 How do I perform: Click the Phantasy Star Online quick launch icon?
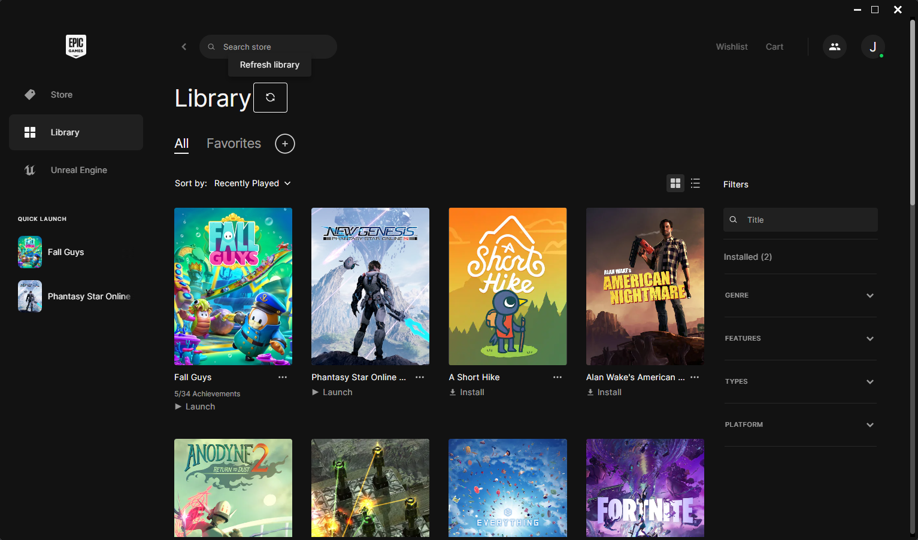click(x=30, y=296)
